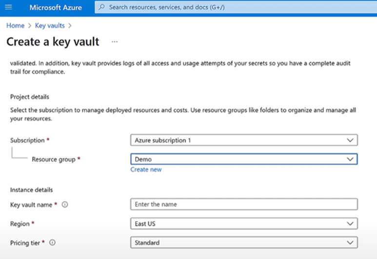Open the Pricing tier dropdown showing Standard
Viewport: 377px width, 259px height.
click(x=244, y=242)
